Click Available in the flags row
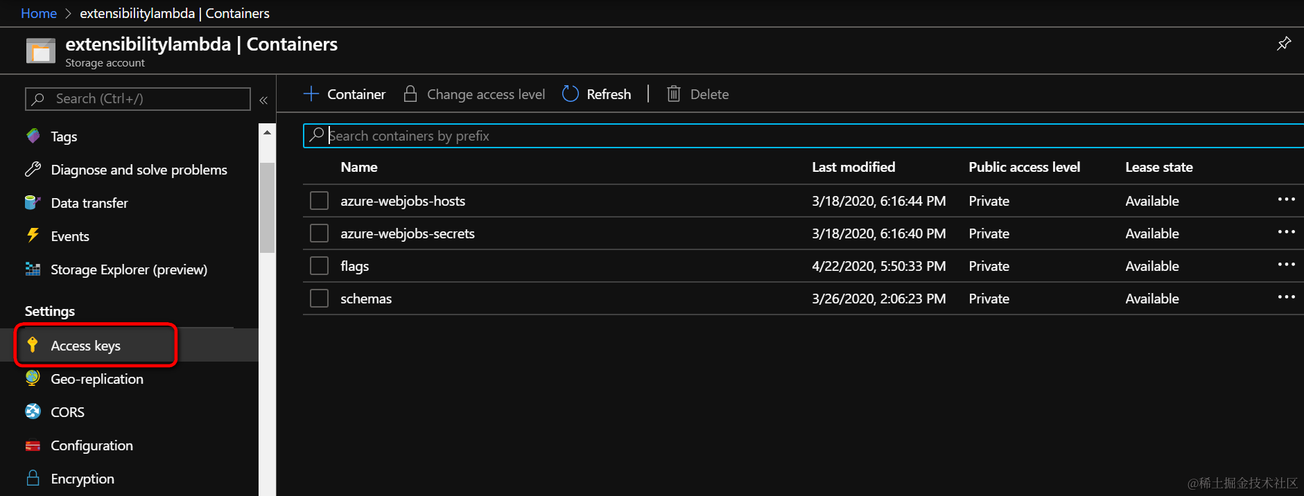The image size is (1304, 496). 1152,266
